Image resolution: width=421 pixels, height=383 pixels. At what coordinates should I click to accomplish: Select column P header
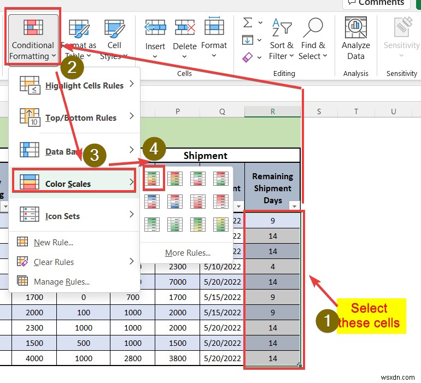pos(178,111)
